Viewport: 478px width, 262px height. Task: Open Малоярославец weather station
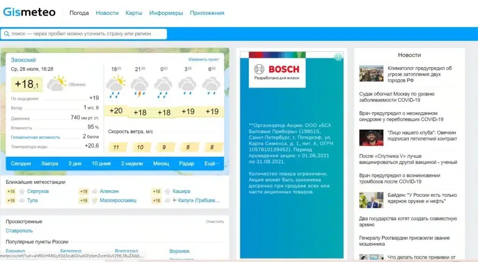[118, 201]
